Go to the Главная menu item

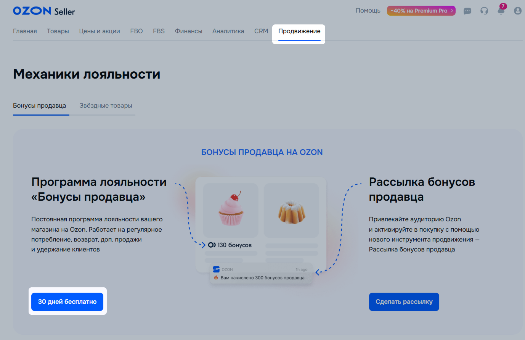pos(25,31)
